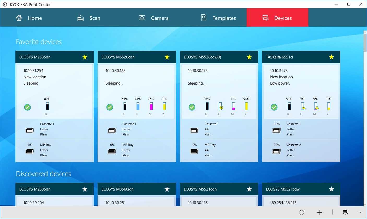Toggle favorite star on ECOSYS M5526cdn

167,57
